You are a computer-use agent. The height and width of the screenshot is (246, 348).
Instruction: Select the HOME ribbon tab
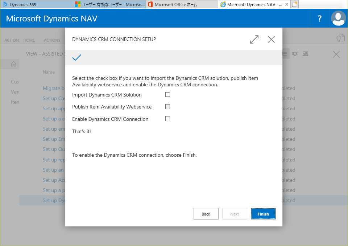29,40
